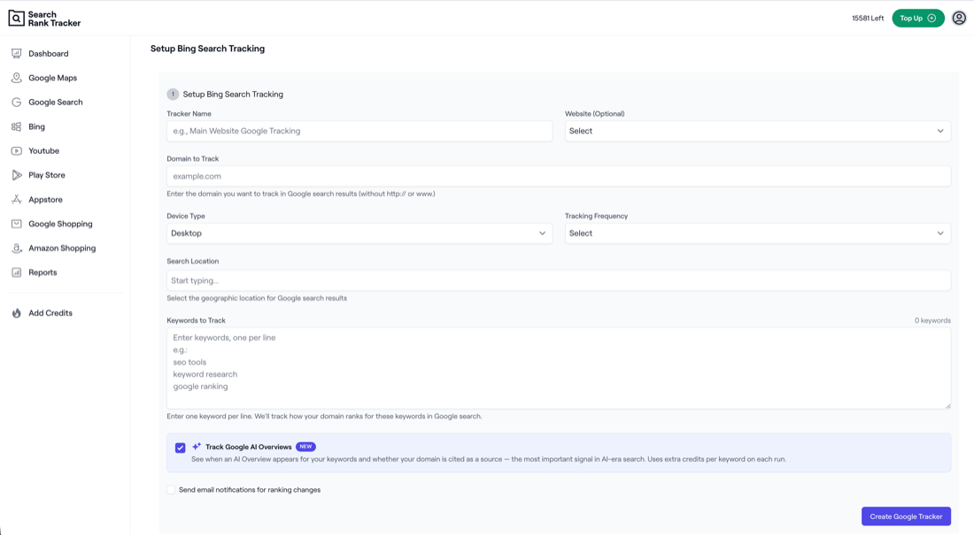Click the Add Credits flame icon
974x535 pixels.
click(x=17, y=313)
